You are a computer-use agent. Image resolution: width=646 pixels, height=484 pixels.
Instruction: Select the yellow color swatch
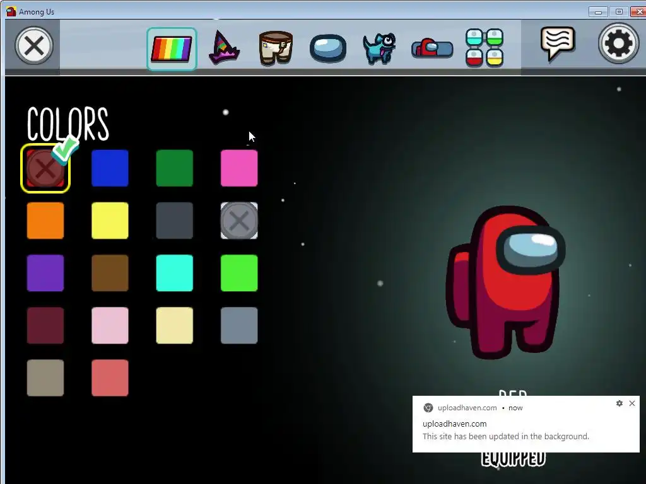point(110,221)
